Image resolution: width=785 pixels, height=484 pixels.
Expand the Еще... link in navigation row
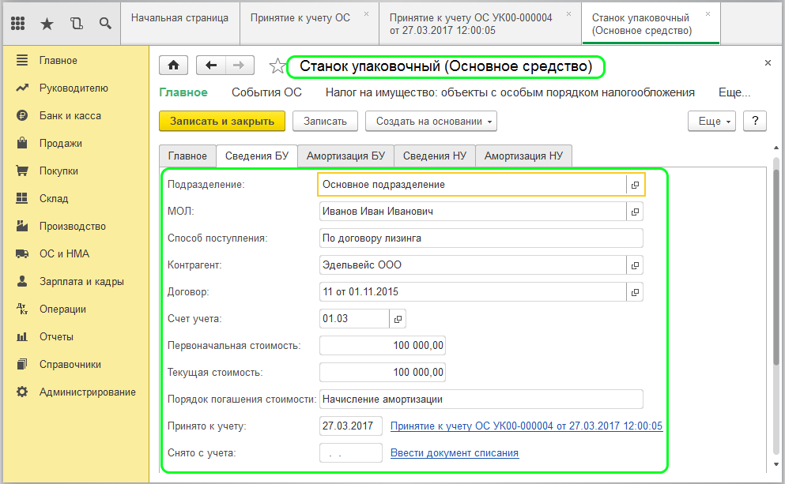click(x=734, y=92)
